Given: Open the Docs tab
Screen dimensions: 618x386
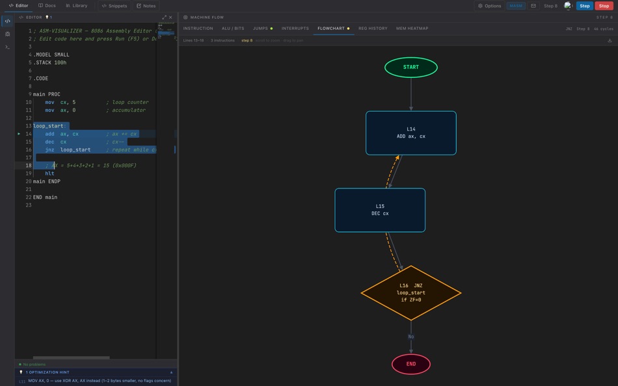Looking at the screenshot, I should point(47,5).
